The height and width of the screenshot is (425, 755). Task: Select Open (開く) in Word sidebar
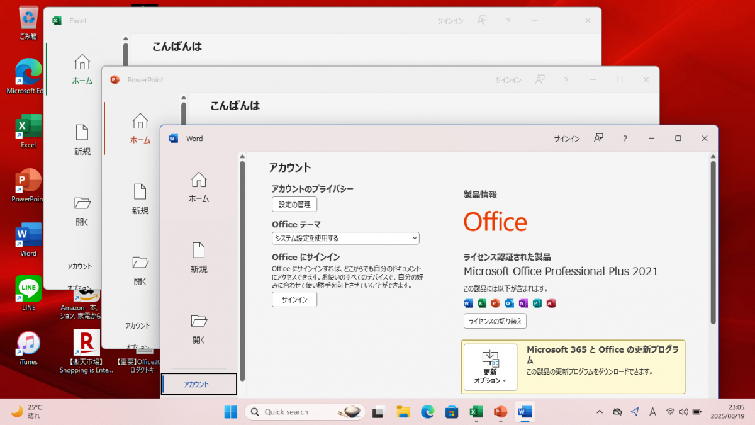(x=199, y=328)
